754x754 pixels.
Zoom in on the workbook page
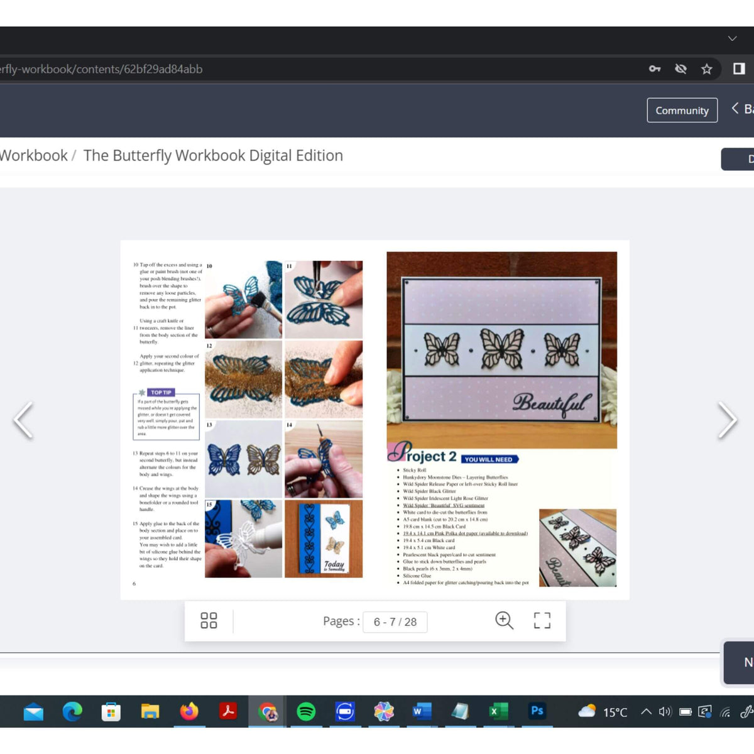pos(504,620)
